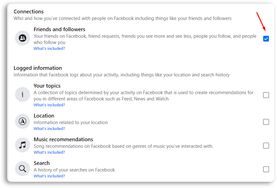Click the Location compass arrow icon
Screen dimensions: 277x188
click(23, 121)
